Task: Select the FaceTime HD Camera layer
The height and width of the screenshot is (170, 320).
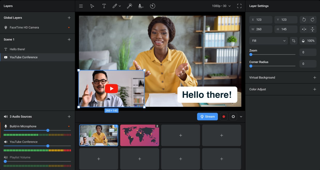Action: 38,27
